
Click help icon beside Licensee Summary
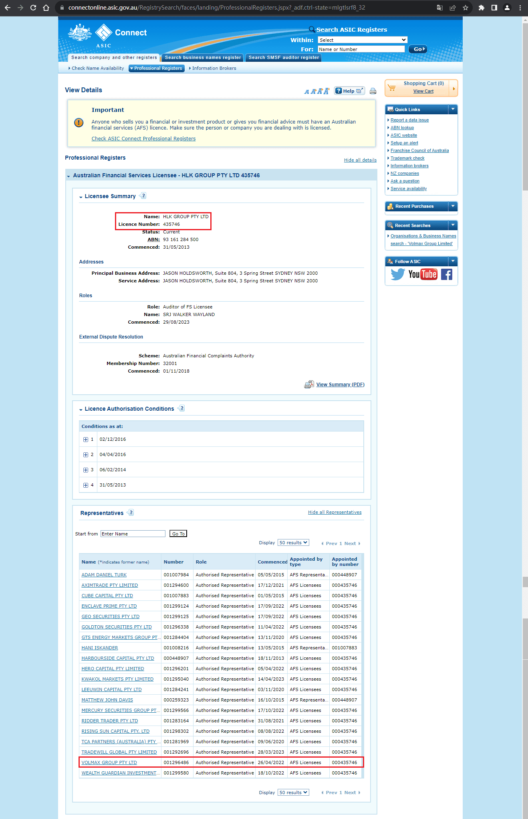(143, 196)
